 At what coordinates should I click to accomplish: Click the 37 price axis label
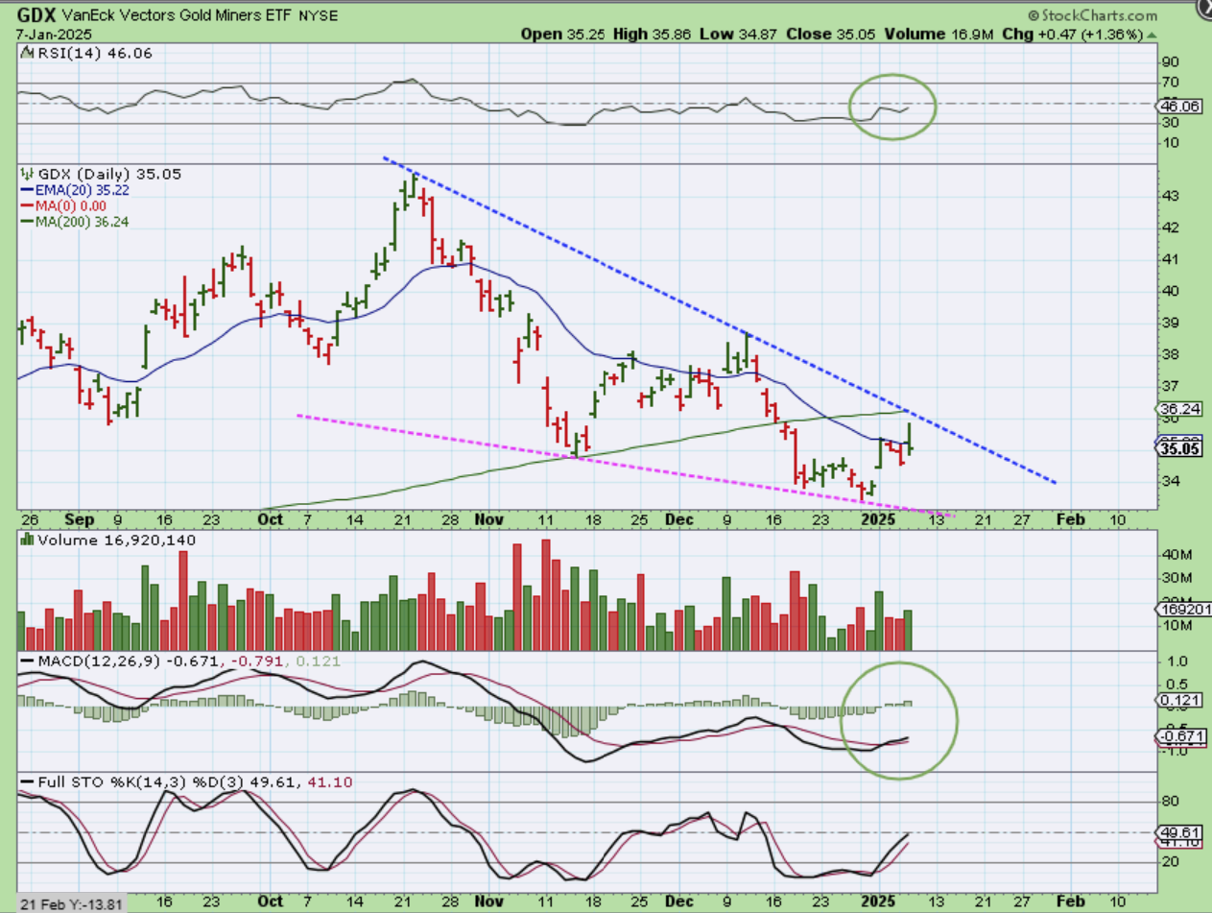(1172, 387)
